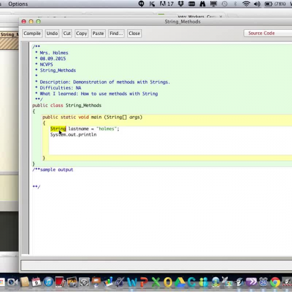This screenshot has width=292, height=292.
Task: Click the battery 78% indicator
Action: pyautogui.click(x=275, y=4)
